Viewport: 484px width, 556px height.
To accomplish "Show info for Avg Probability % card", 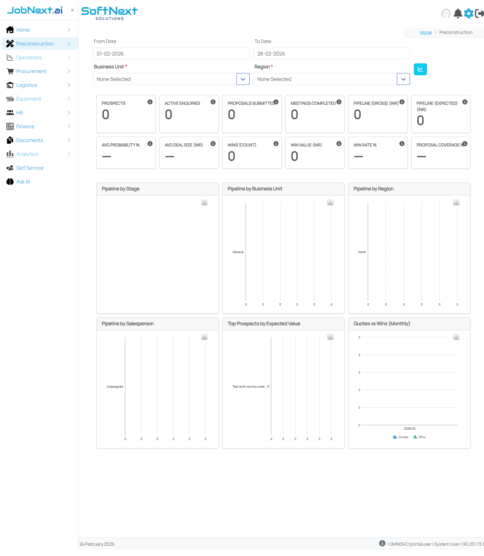I will click(x=150, y=144).
